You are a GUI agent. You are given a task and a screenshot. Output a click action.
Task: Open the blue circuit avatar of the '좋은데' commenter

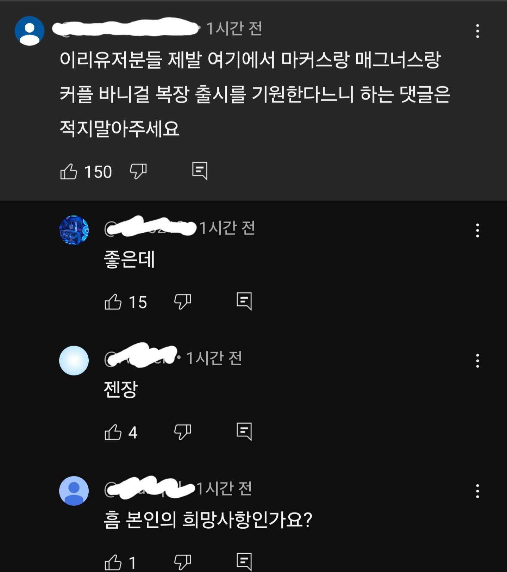tap(74, 230)
